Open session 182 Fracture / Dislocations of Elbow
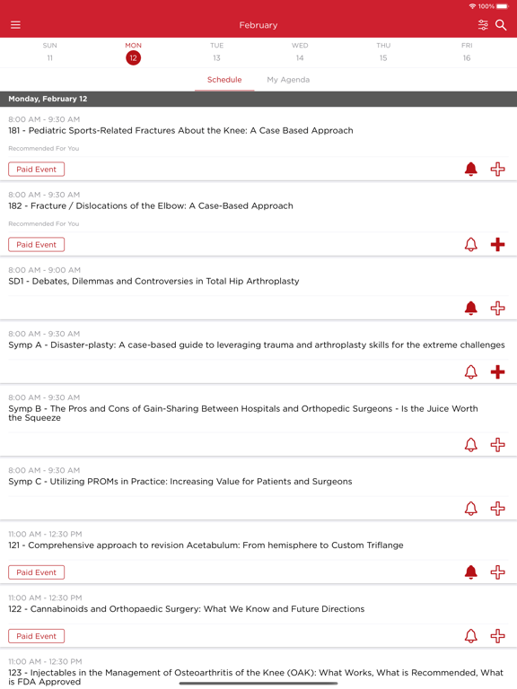Screen dimensions: 517x689 coord(151,205)
